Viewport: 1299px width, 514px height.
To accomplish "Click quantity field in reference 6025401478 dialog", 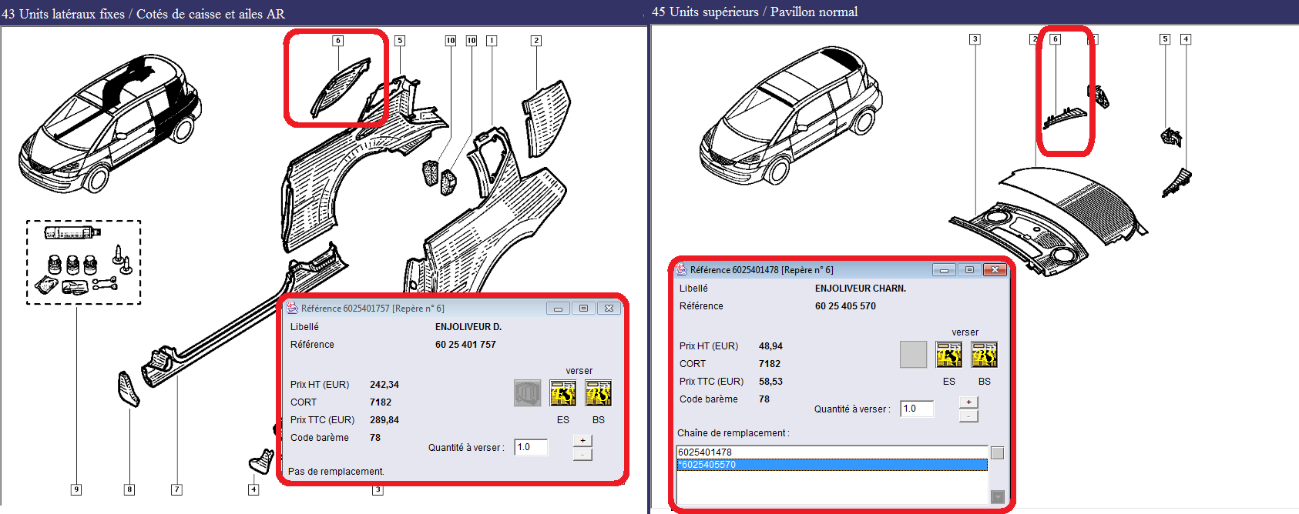I will 917,409.
